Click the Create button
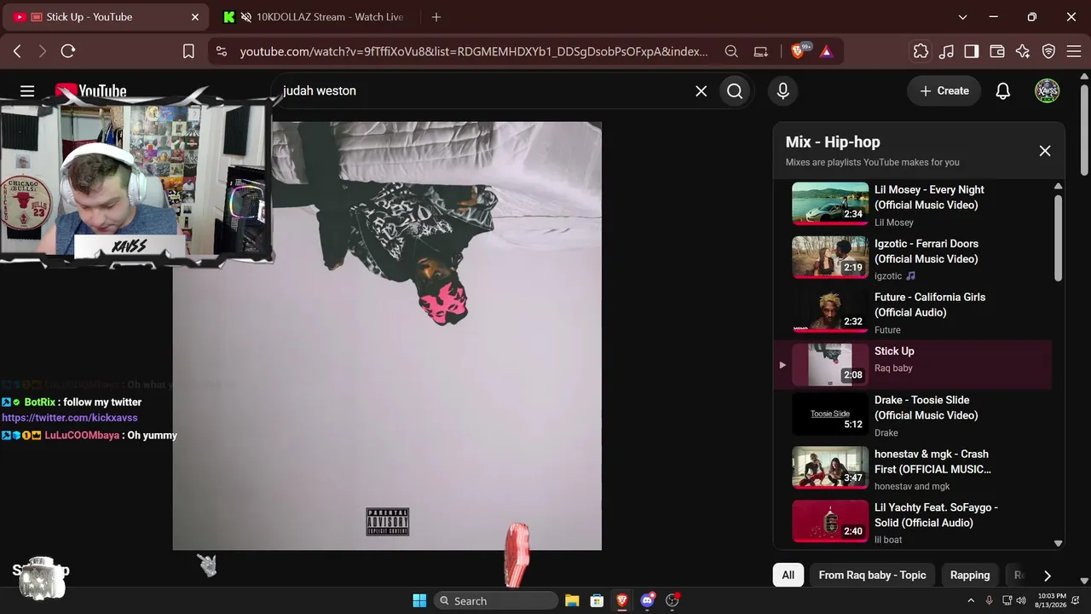 click(x=944, y=90)
